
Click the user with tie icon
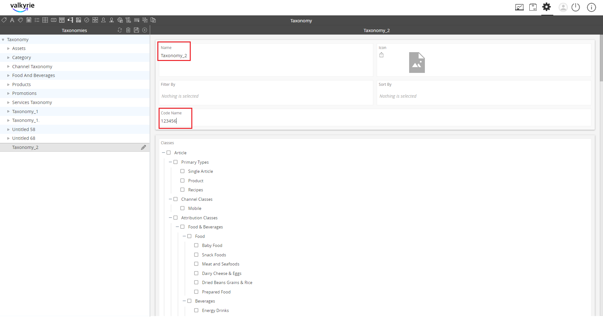[x=111, y=20]
